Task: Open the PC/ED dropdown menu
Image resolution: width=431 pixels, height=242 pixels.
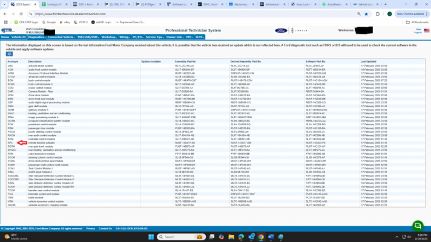Action: [137, 37]
